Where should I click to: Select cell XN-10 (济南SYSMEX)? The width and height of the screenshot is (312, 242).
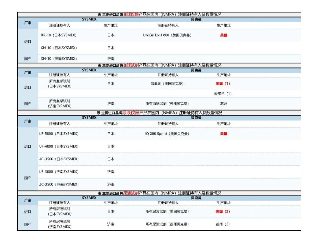tap(59, 58)
